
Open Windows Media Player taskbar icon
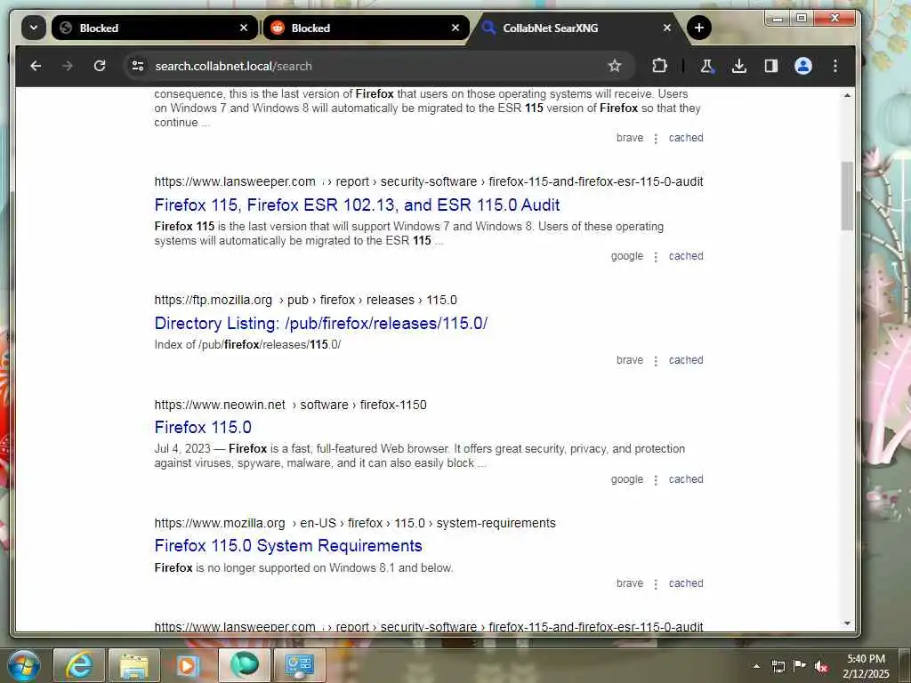pos(189,665)
